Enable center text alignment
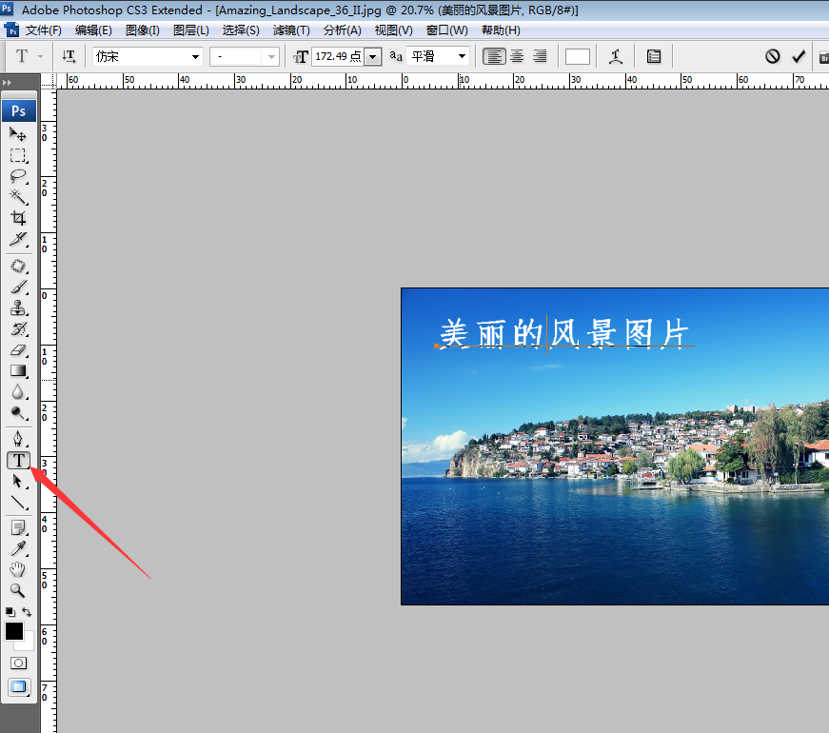 [517, 56]
